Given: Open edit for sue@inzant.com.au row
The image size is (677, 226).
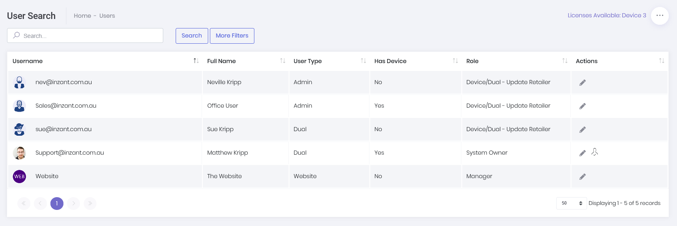Looking at the screenshot, I should point(582,129).
